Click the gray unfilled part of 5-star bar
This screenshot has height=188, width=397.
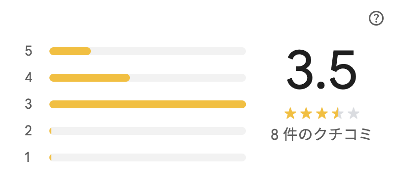168,51
